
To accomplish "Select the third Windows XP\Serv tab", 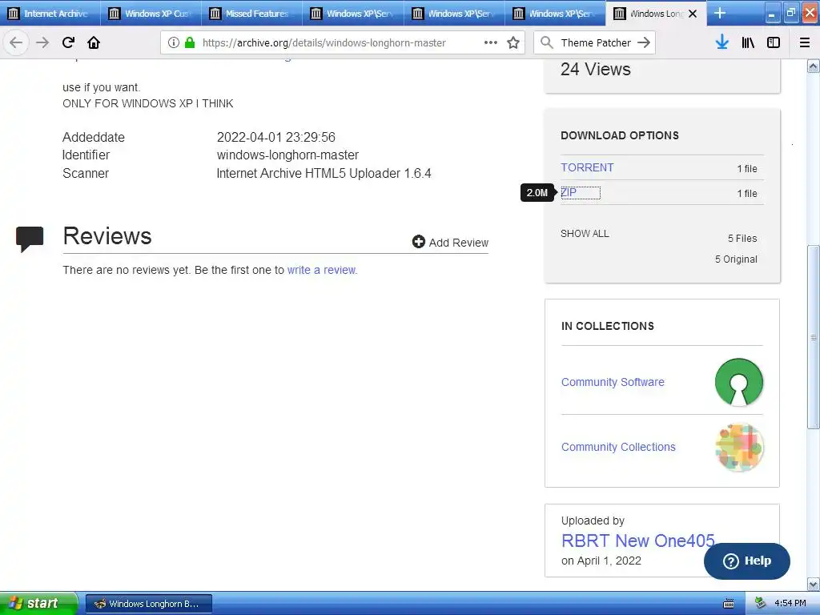I will [556, 13].
